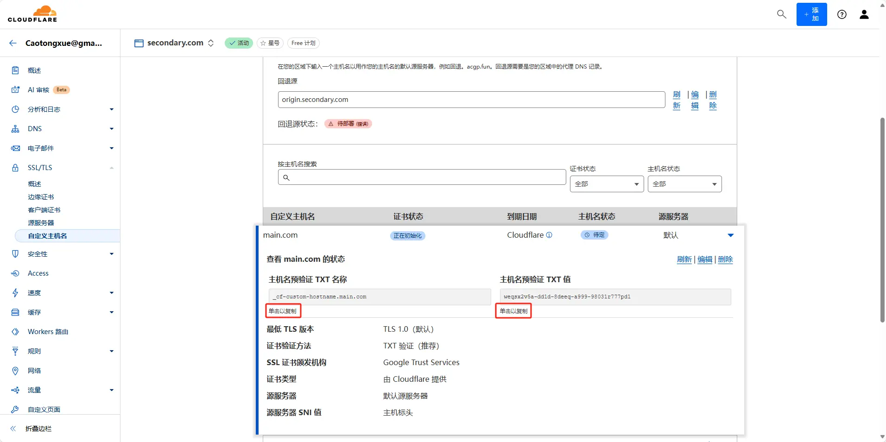This screenshot has height=442, width=886.
Task: Click 删除 link for main.com status
Action: tap(725, 259)
